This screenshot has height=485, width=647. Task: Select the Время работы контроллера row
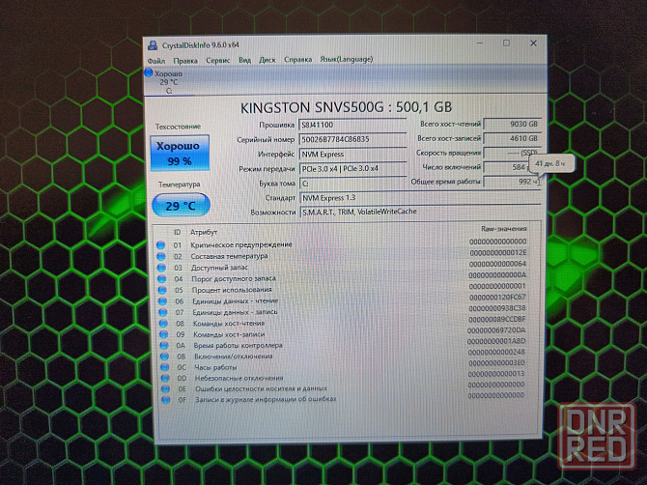[343, 343]
